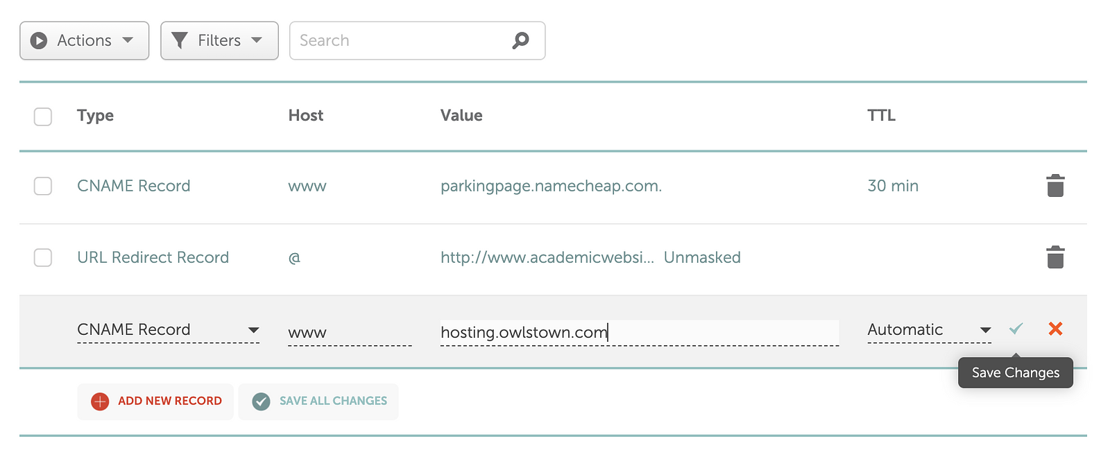Cancel editing with the red X icon
Screen dimensions: 1110x466
click(1055, 329)
